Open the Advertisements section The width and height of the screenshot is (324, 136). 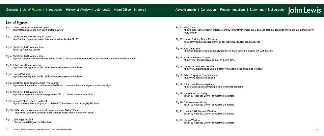[186, 10]
